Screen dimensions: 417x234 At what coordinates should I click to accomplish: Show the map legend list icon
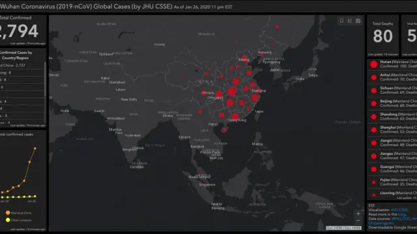pos(350,21)
